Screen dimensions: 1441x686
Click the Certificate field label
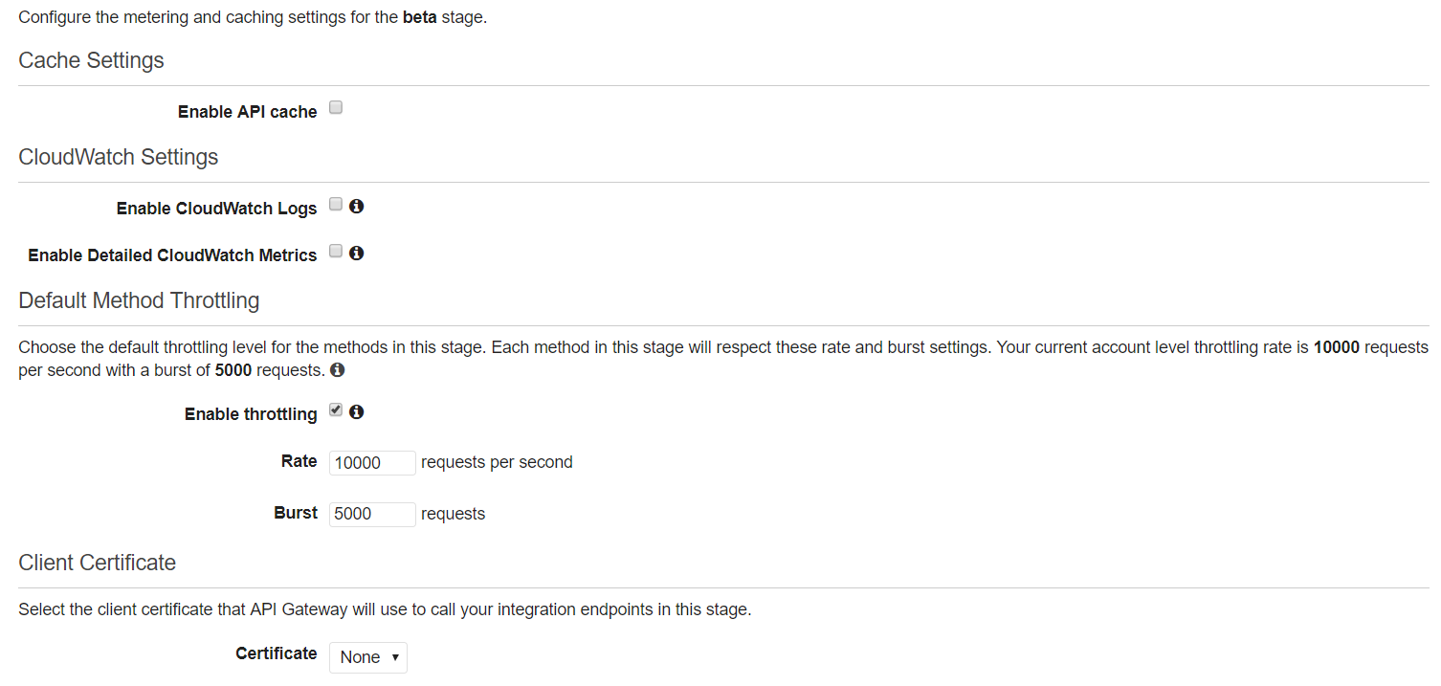pyautogui.click(x=277, y=653)
